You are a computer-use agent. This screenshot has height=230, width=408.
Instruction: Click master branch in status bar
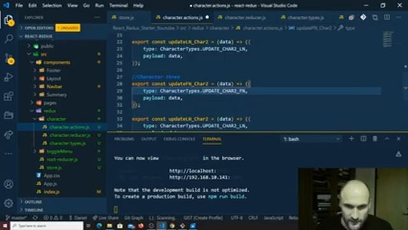coord(16,218)
